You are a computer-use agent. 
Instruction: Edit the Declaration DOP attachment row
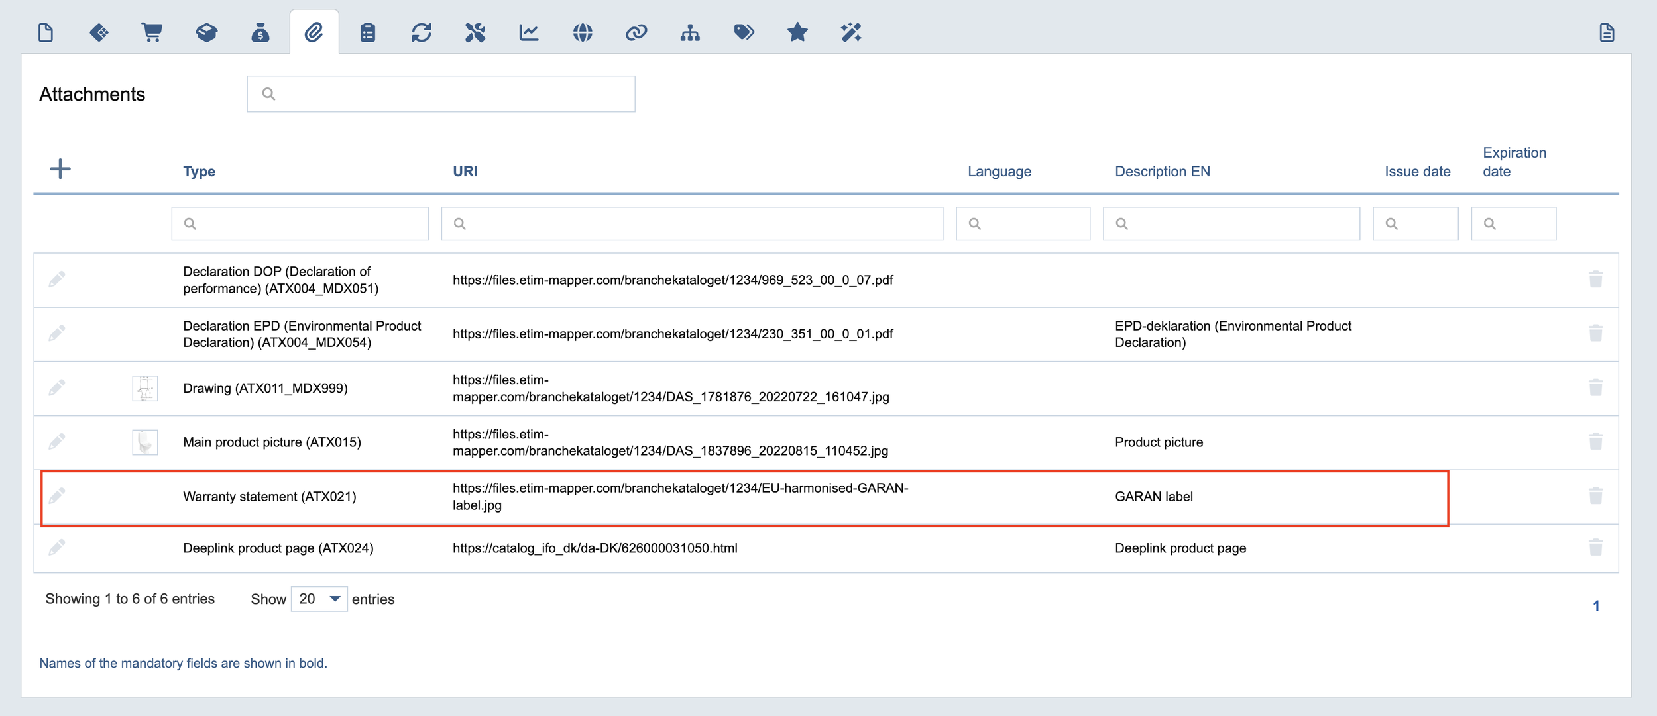point(57,279)
